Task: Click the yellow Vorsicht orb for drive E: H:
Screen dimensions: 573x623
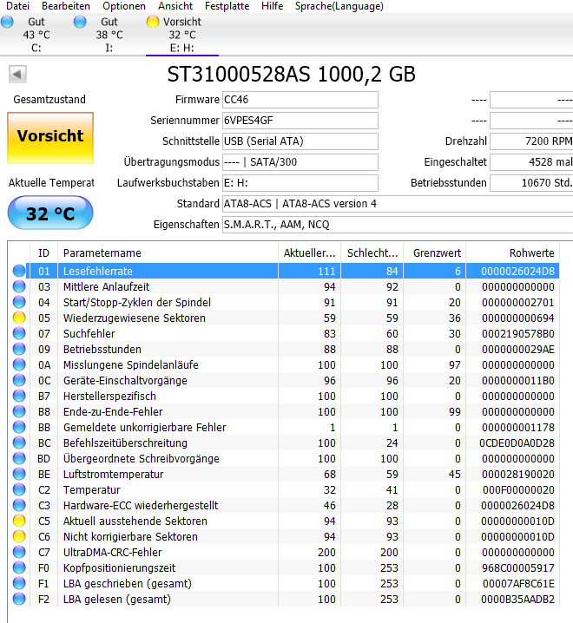Action: coord(153,22)
